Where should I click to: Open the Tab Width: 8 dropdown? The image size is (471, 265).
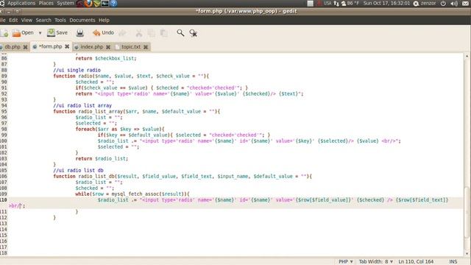pyautogui.click(x=376, y=262)
